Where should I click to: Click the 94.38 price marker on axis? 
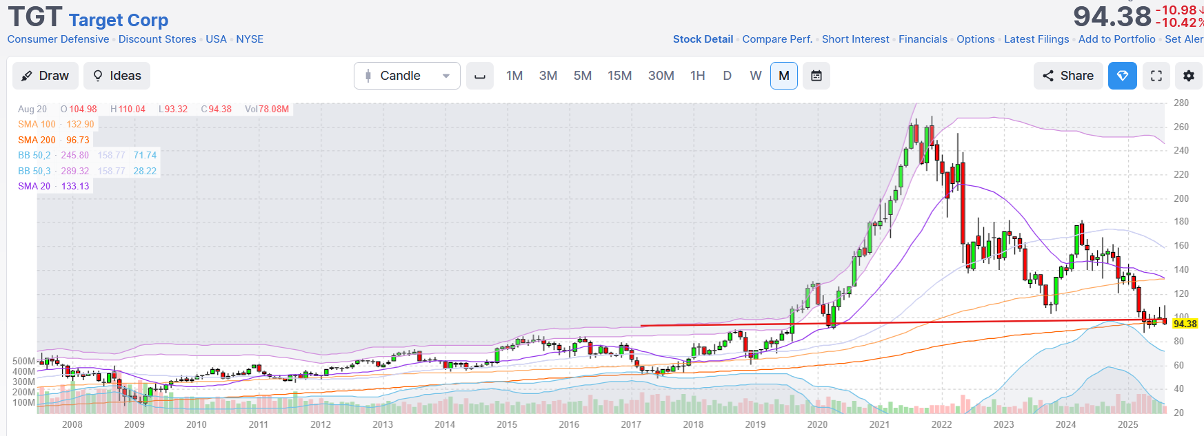1185,324
